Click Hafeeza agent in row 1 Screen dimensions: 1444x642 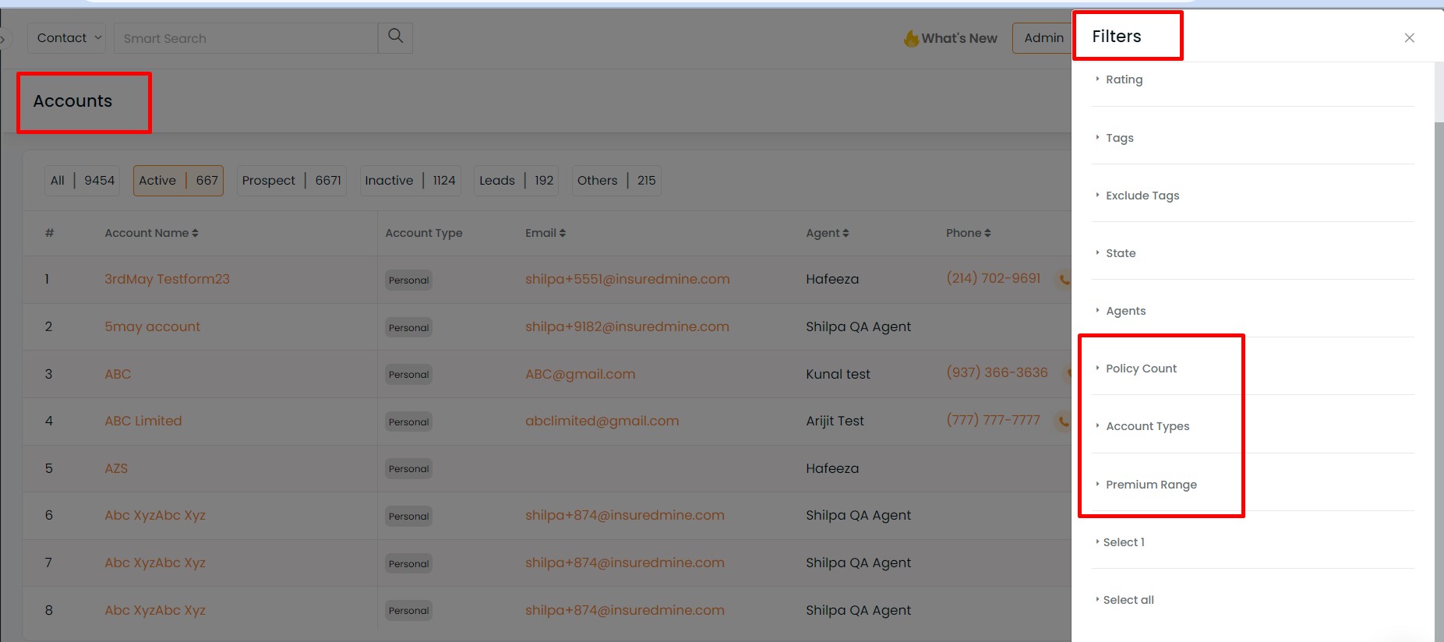[832, 279]
